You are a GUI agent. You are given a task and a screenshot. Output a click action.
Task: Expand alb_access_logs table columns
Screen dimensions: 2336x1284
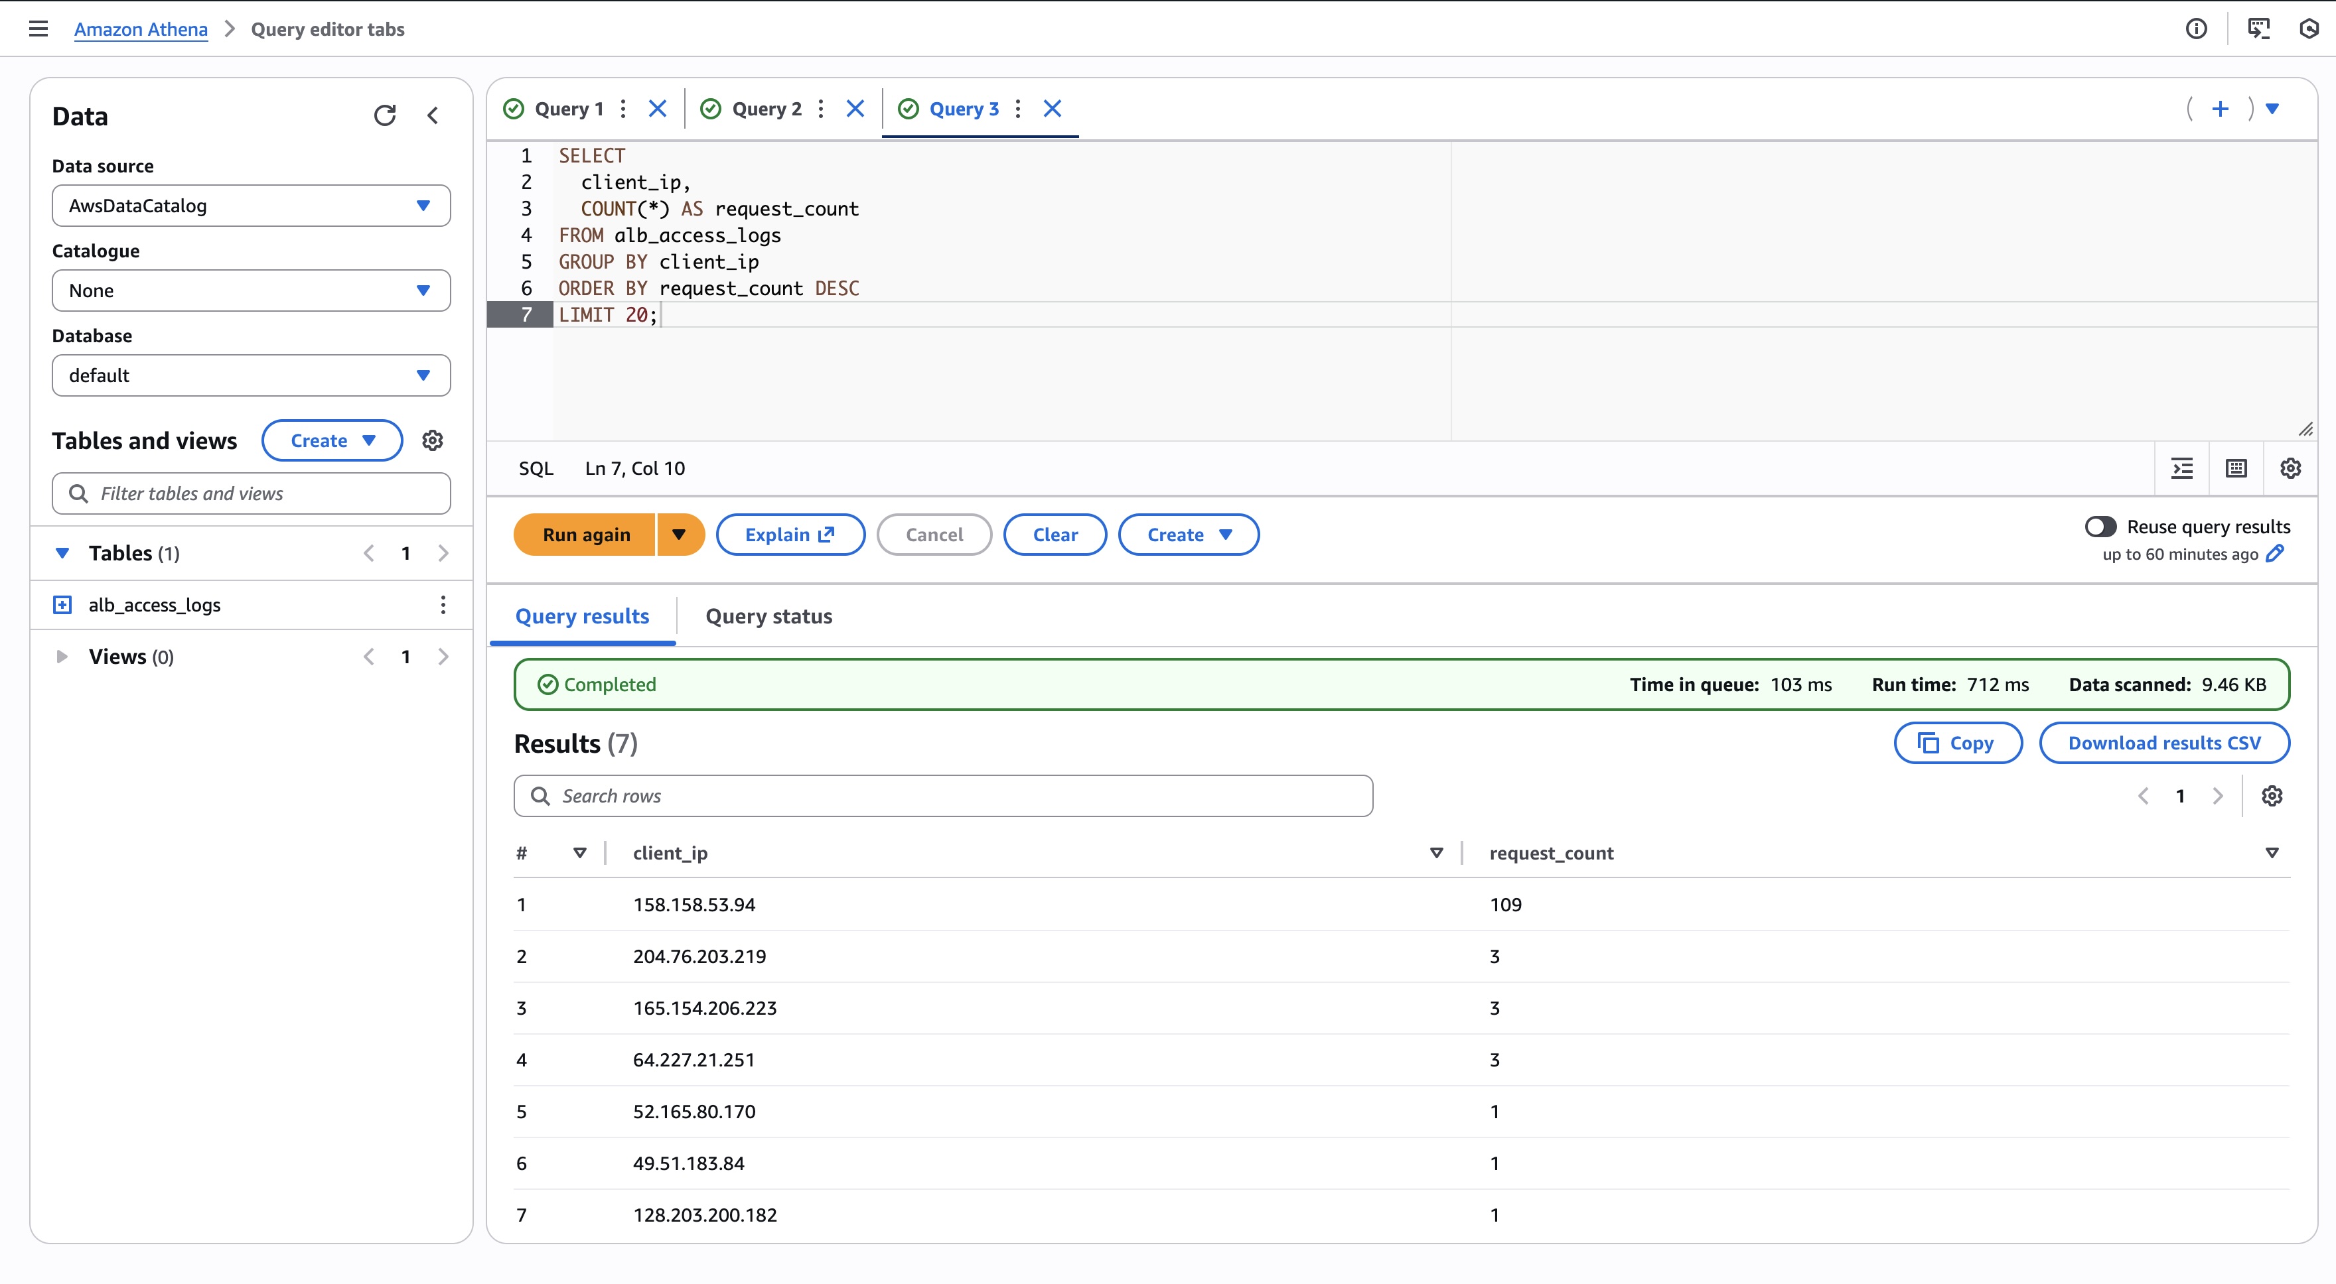pyautogui.click(x=62, y=604)
